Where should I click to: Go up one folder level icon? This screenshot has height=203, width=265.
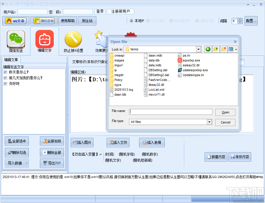[216, 49]
